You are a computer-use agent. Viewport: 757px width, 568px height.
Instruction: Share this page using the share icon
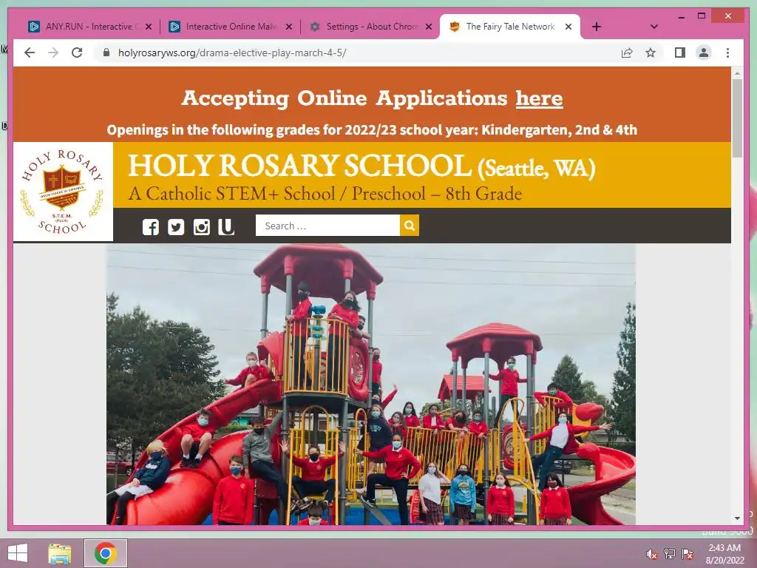tap(627, 53)
